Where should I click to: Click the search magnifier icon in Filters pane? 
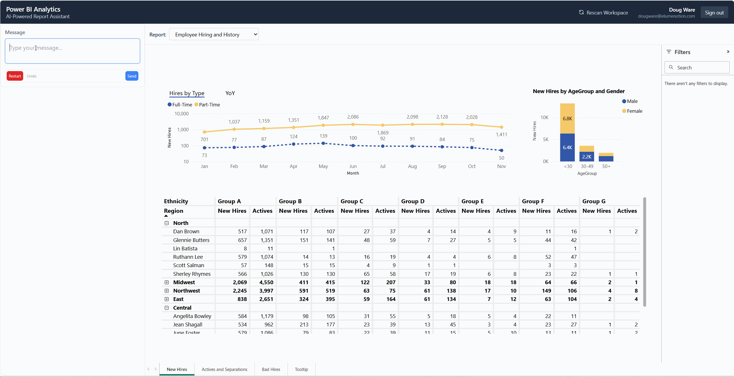[671, 67]
